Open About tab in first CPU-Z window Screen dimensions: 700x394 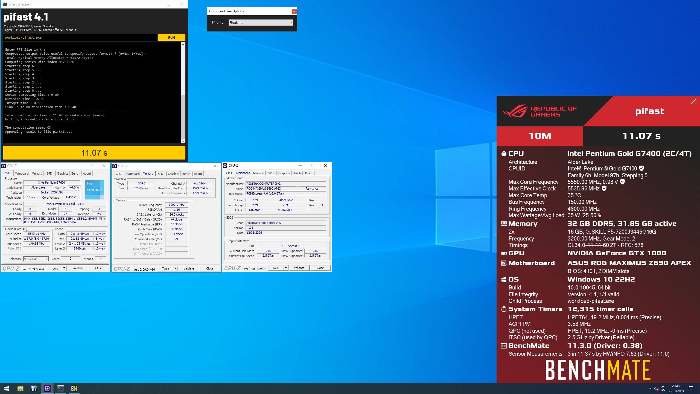87,173
